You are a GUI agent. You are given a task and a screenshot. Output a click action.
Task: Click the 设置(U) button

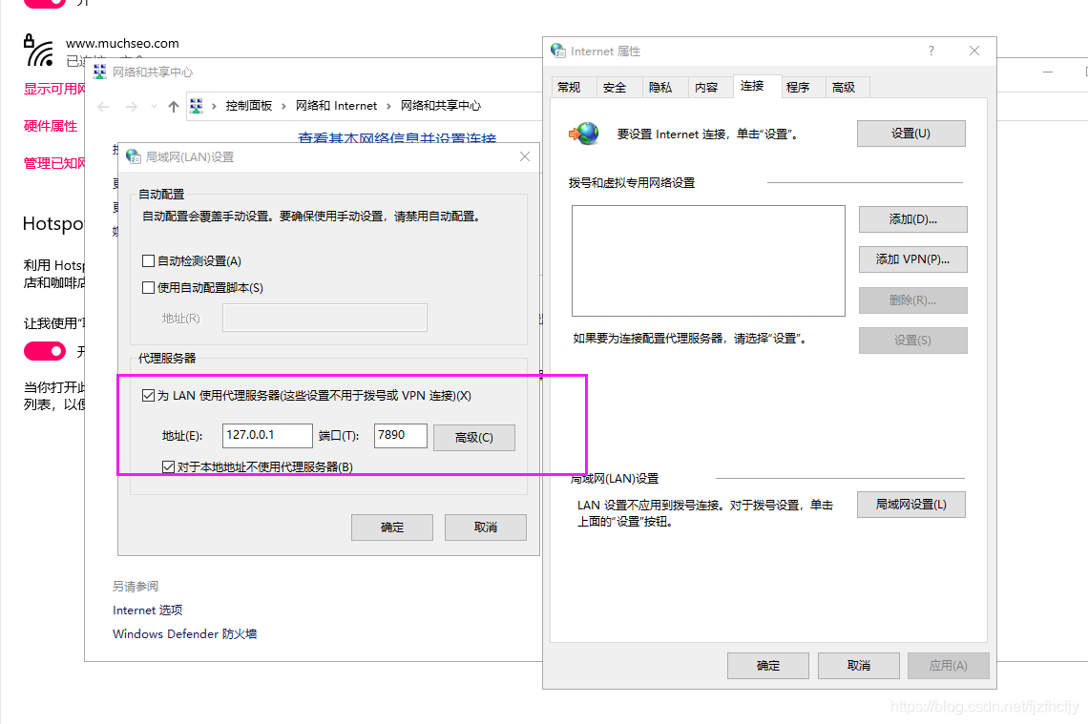(x=911, y=134)
